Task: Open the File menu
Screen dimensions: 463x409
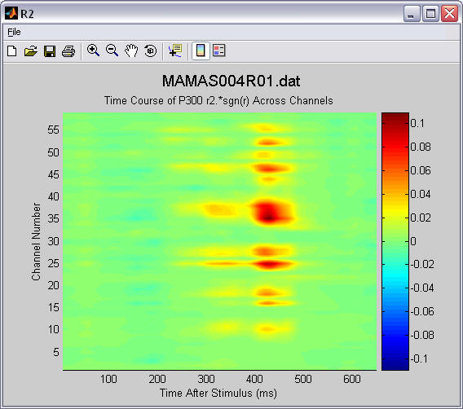Action: click(x=14, y=32)
